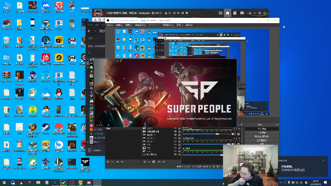Screen dimensions: 331x186
Task: Open OBS 文件(F) menu
Action: tap(110, 25)
